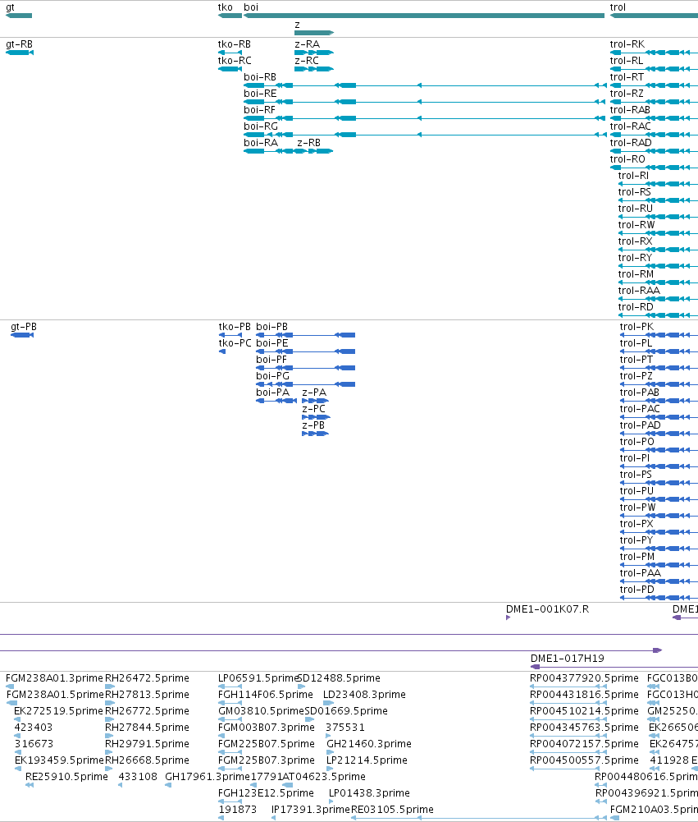This screenshot has height=822, width=698.
Task: Select protein label gt-PB
Action: [x=24, y=327]
